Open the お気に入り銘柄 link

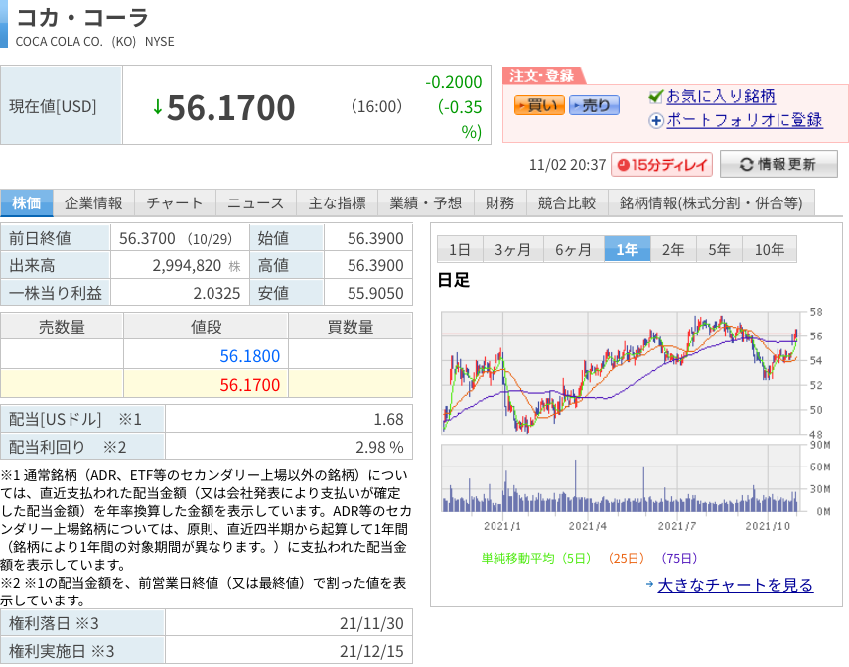pos(721,96)
